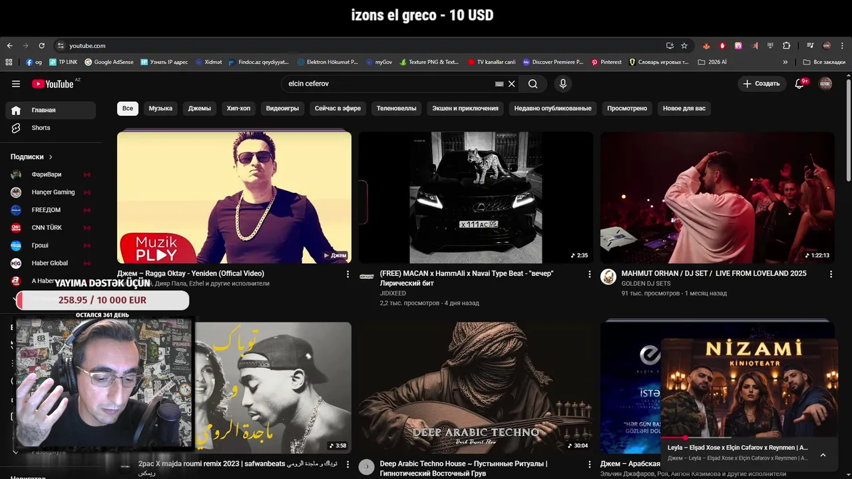Expand the Leyla miniplayer with the chevron

[823, 455]
